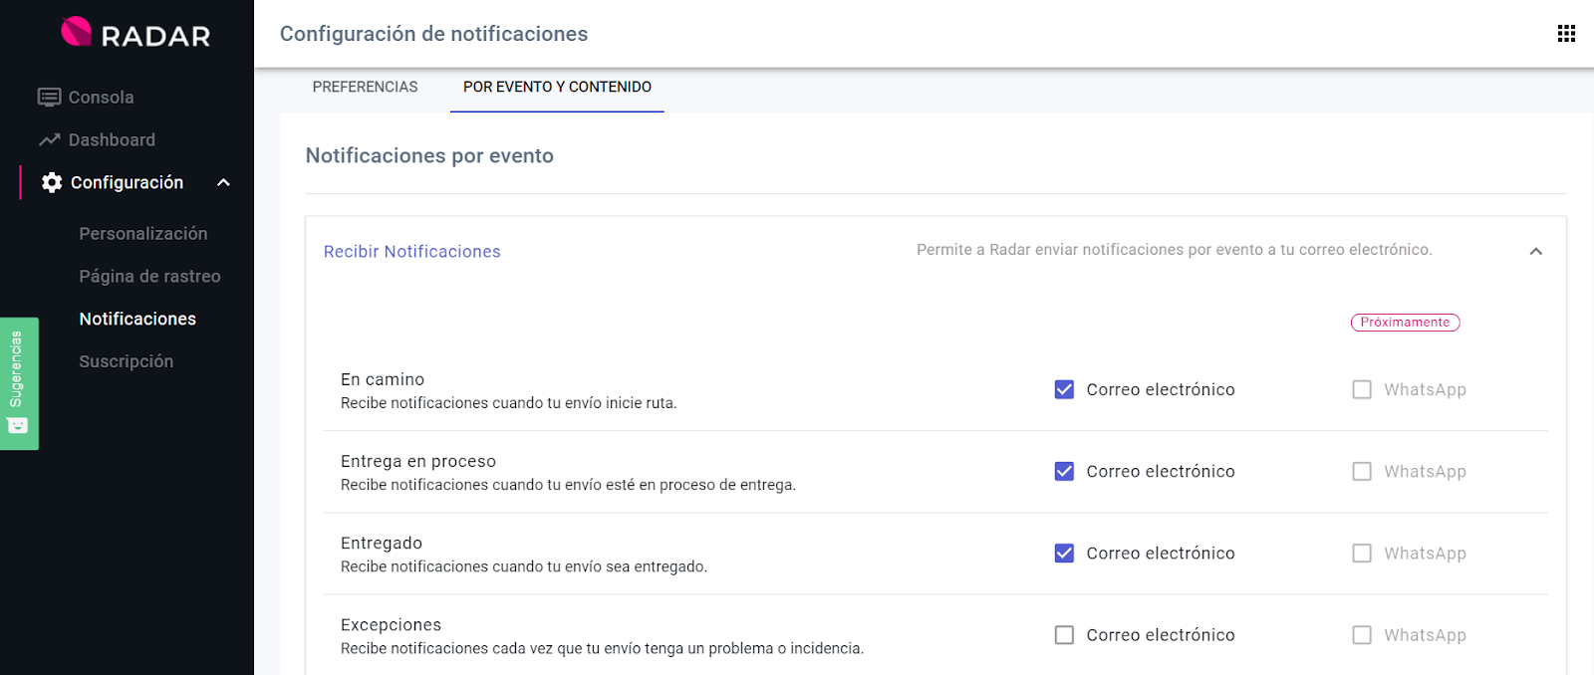
Task: Toggle Correo electrónico for Entregado
Action: pyautogui.click(x=1064, y=554)
